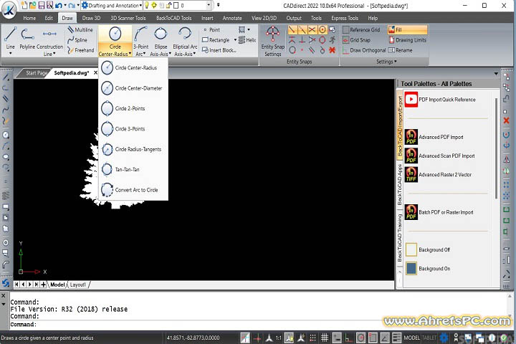Toggle the center entity snap circle icon

coord(322,29)
